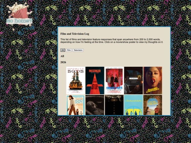The width and height of the screenshot is (191, 143).
Task: Open the poster with four women in red
Action: point(114,81)
